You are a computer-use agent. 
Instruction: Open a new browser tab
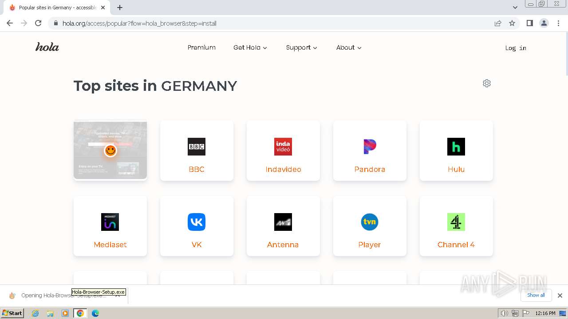click(x=120, y=8)
